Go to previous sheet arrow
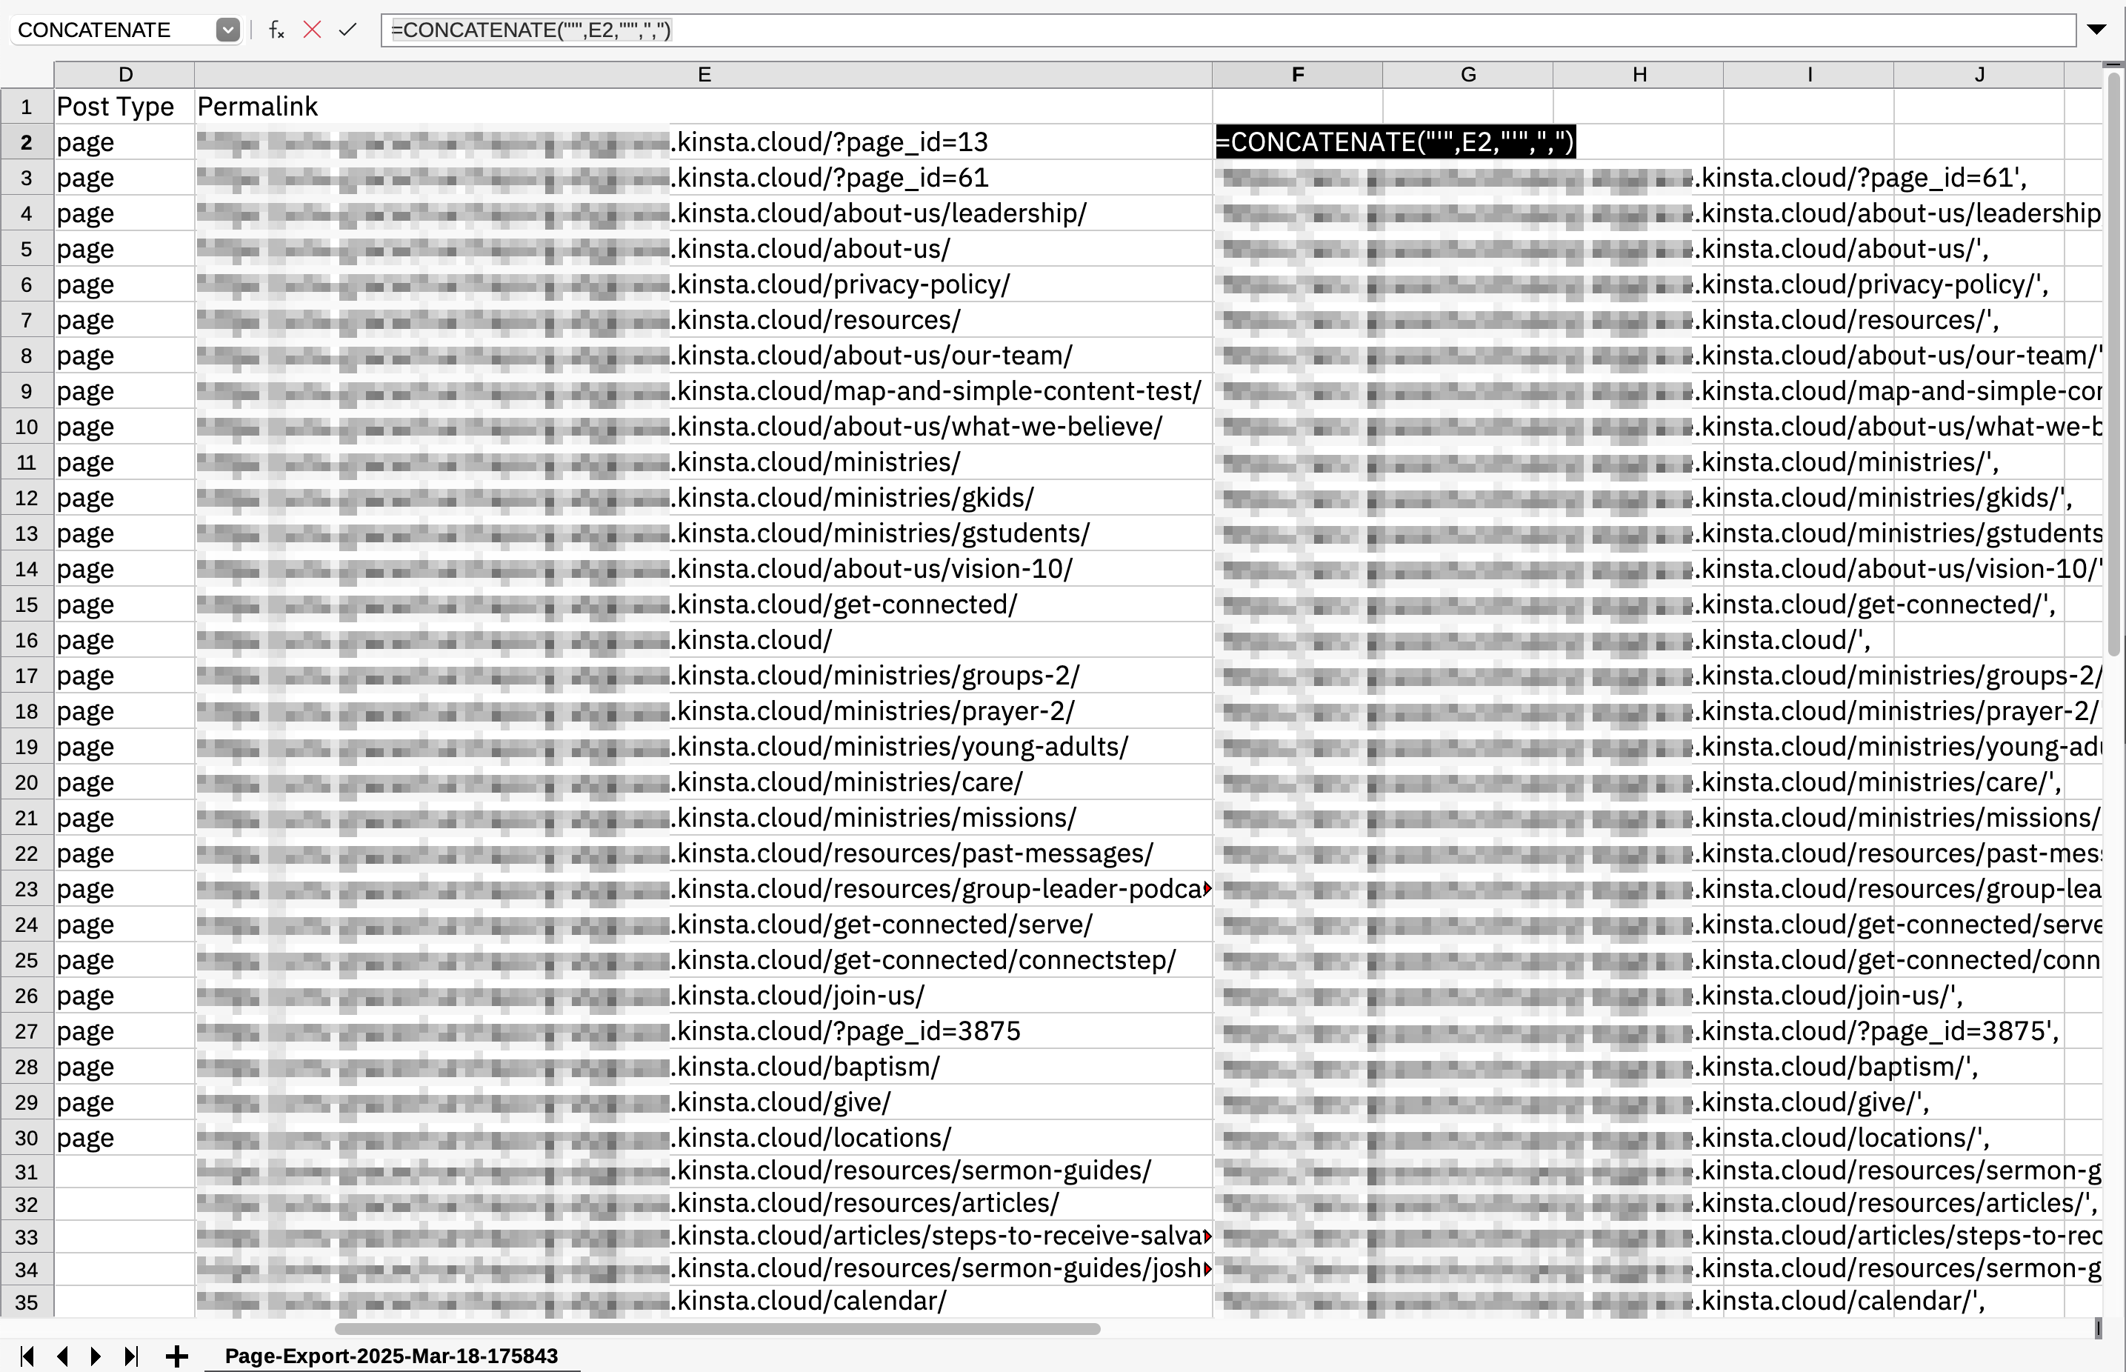Screen dimensions: 2126x1372 (x=62, y=1356)
